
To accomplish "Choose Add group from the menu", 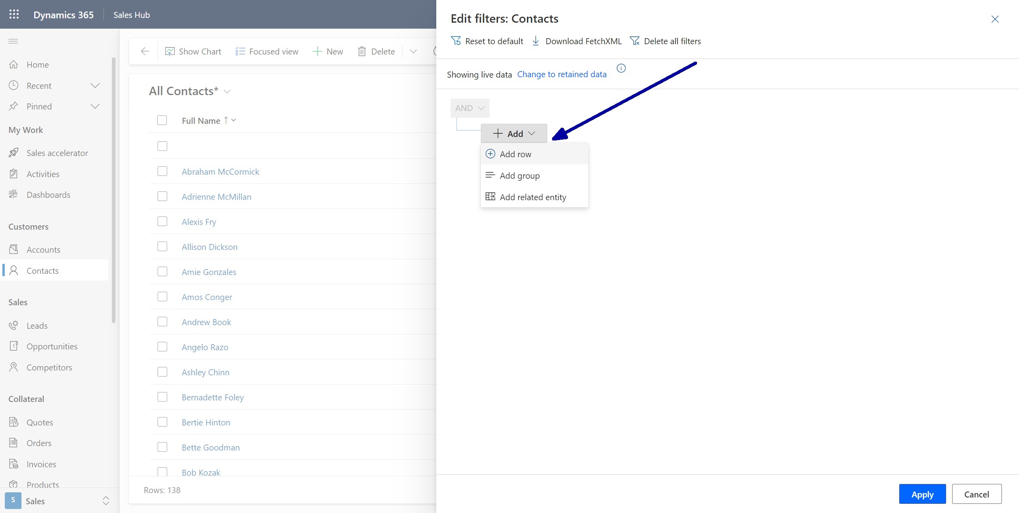I will [x=534, y=176].
